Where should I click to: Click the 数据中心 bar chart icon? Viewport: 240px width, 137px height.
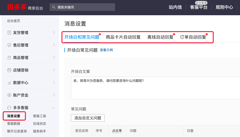tap(9, 83)
